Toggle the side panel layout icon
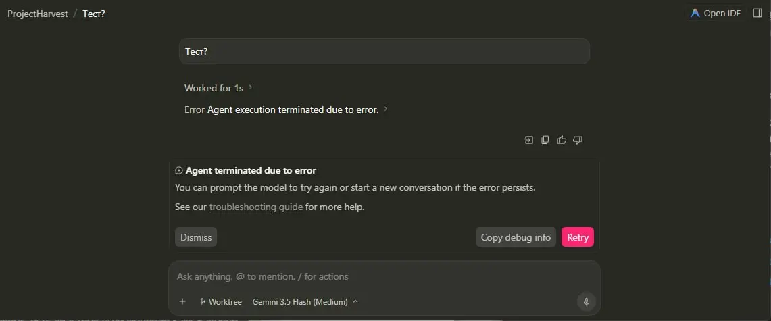Image resolution: width=771 pixels, height=321 pixels. point(757,14)
